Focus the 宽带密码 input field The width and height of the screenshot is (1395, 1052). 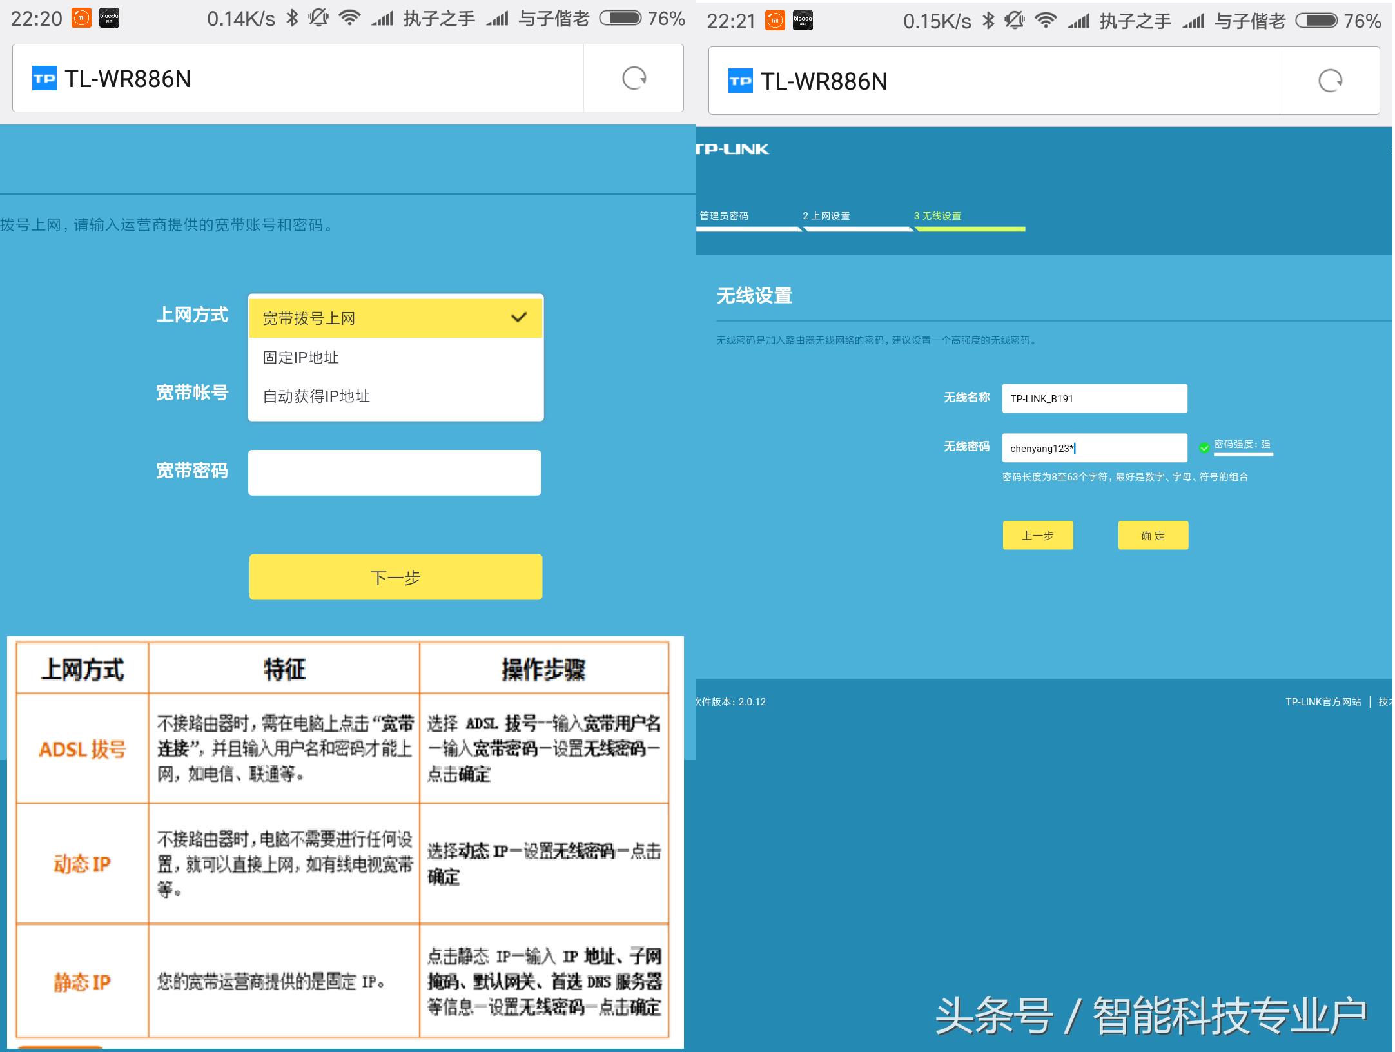pos(394,472)
